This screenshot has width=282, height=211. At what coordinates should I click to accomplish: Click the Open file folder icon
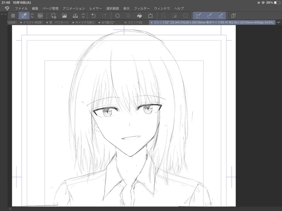point(64,16)
